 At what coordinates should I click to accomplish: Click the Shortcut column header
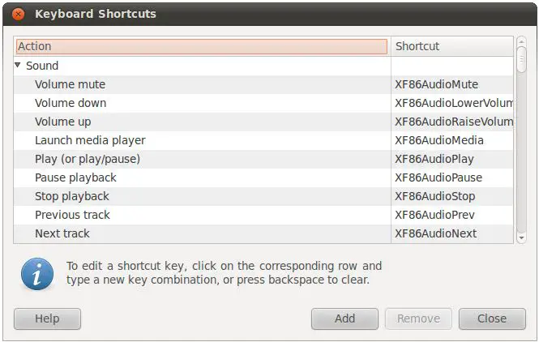click(x=451, y=46)
